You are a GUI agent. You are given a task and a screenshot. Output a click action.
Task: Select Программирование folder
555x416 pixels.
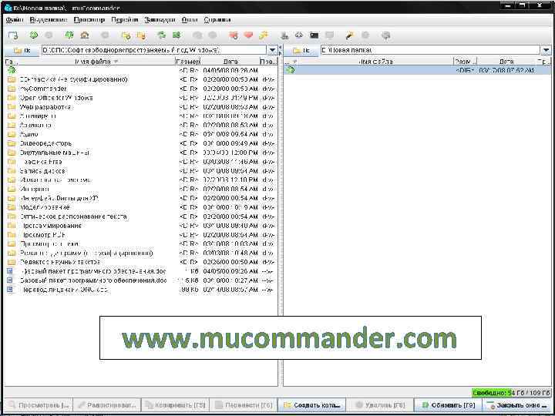point(141,226)
